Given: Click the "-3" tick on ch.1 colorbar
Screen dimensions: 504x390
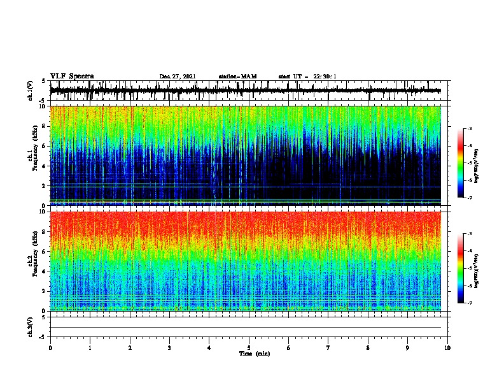Looking at the screenshot, I should coord(470,129).
